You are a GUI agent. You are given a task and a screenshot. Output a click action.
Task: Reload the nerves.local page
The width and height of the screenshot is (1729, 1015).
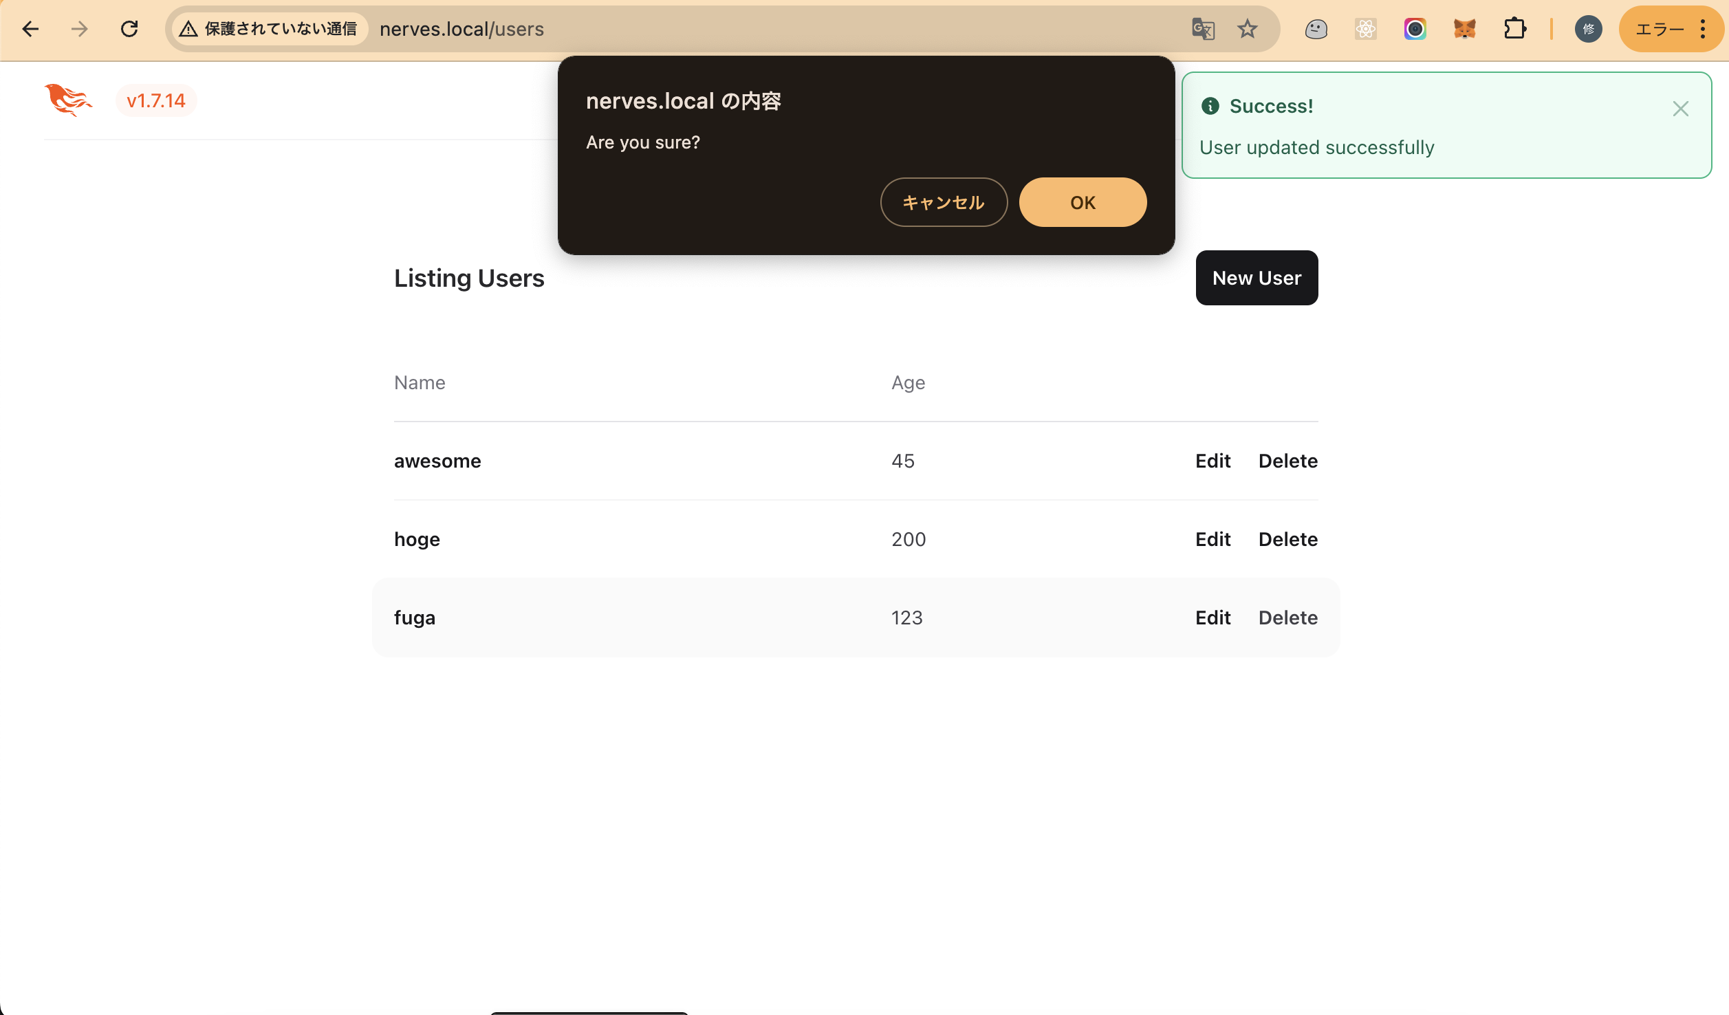coord(129,29)
